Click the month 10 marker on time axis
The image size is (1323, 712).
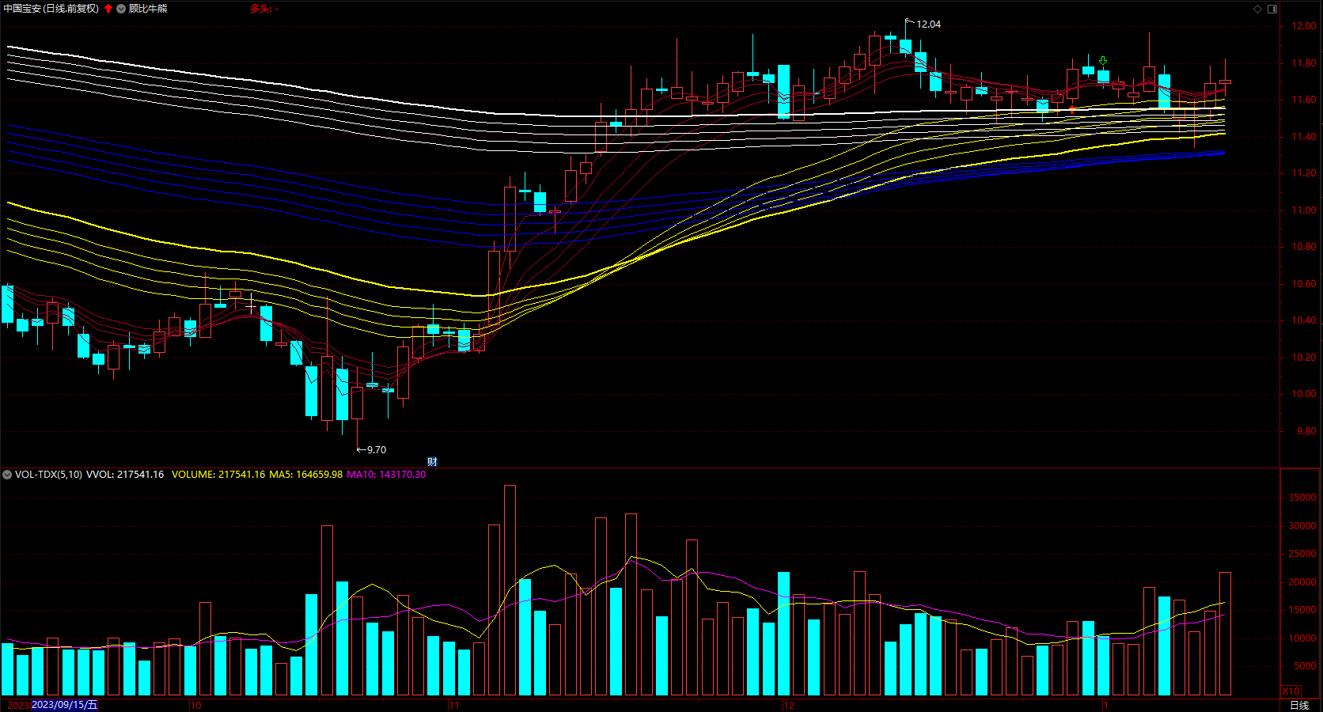195,705
